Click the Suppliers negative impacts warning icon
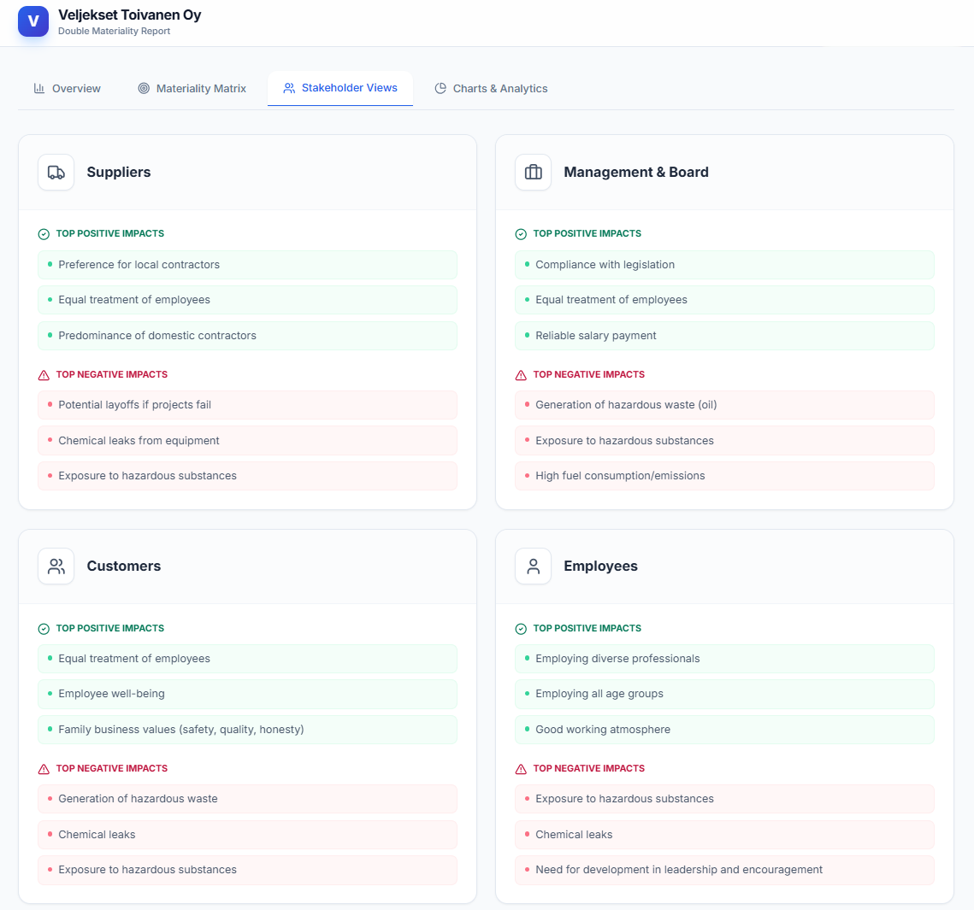The image size is (974, 910). pyautogui.click(x=44, y=375)
